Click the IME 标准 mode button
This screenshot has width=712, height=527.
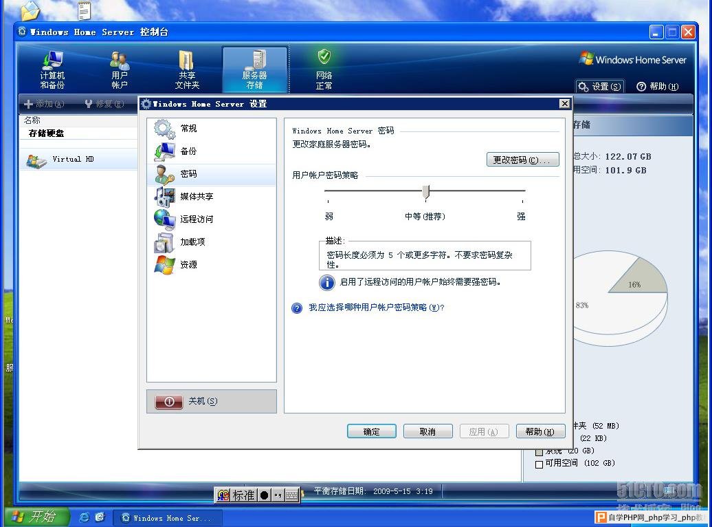(243, 495)
